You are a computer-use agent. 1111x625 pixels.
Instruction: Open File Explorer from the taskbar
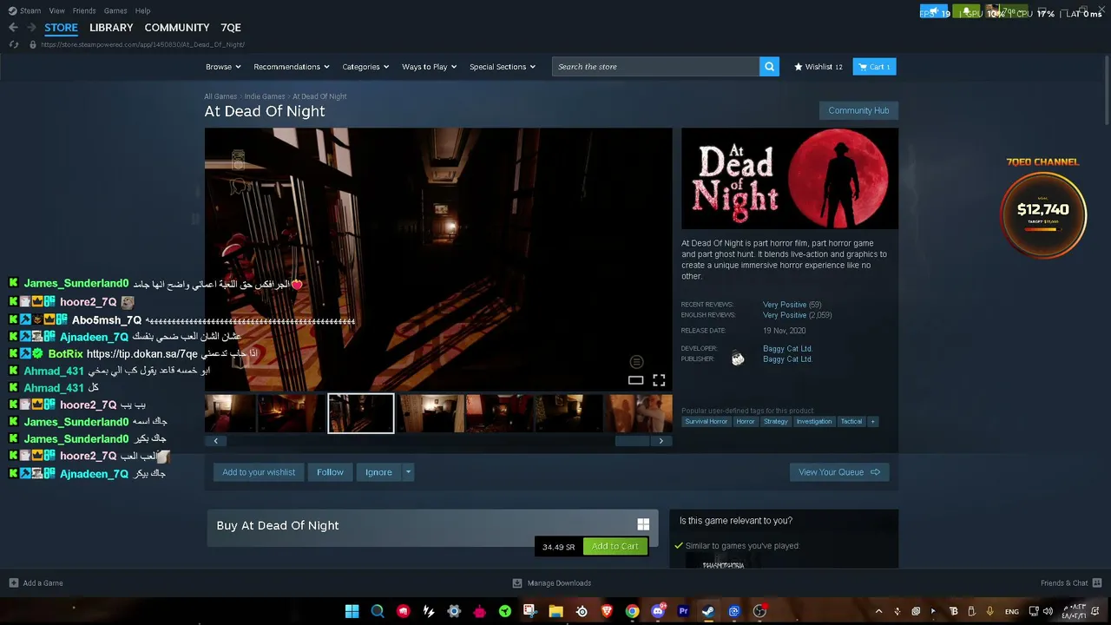tap(555, 611)
